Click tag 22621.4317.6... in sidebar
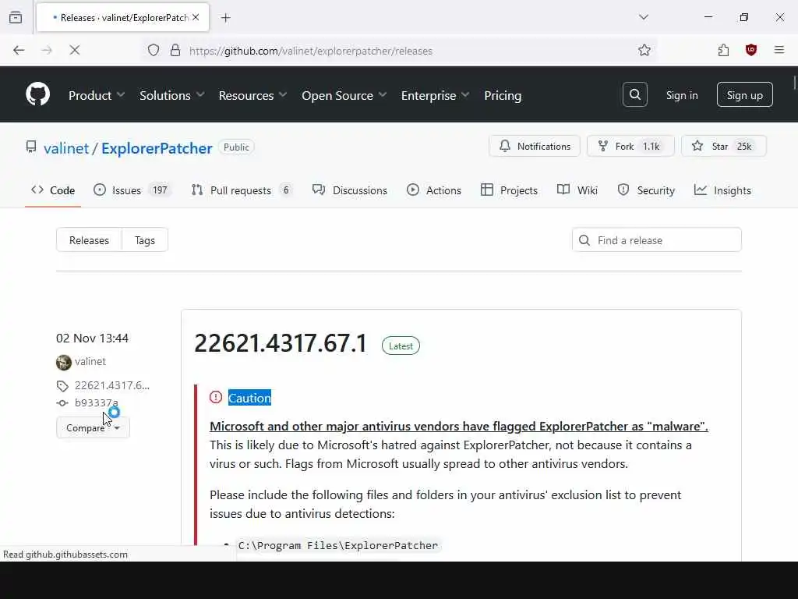 click(112, 385)
